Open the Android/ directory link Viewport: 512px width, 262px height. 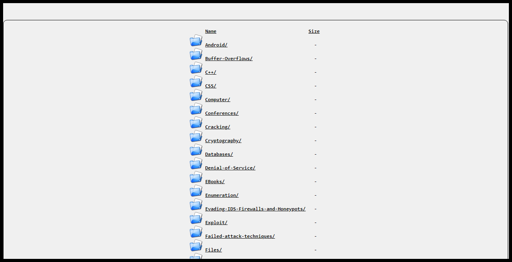(216, 45)
